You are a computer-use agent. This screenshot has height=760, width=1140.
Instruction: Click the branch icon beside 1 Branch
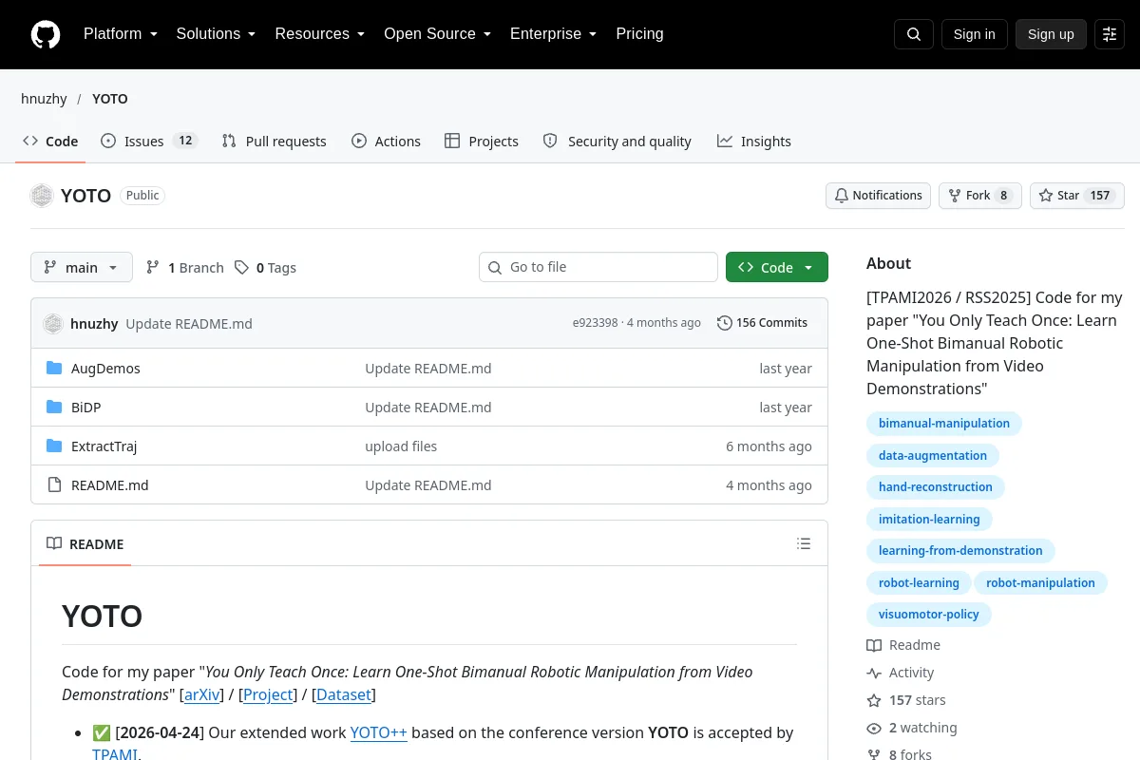pyautogui.click(x=153, y=268)
